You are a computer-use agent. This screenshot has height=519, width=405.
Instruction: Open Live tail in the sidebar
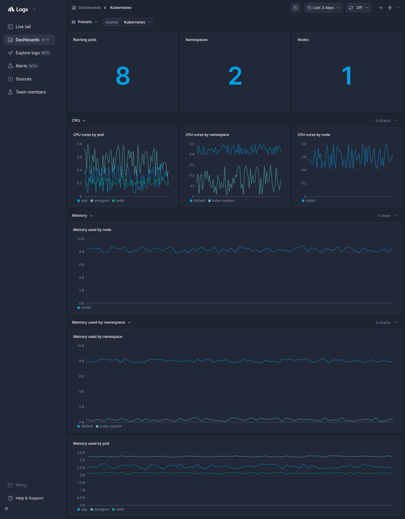pyautogui.click(x=23, y=27)
